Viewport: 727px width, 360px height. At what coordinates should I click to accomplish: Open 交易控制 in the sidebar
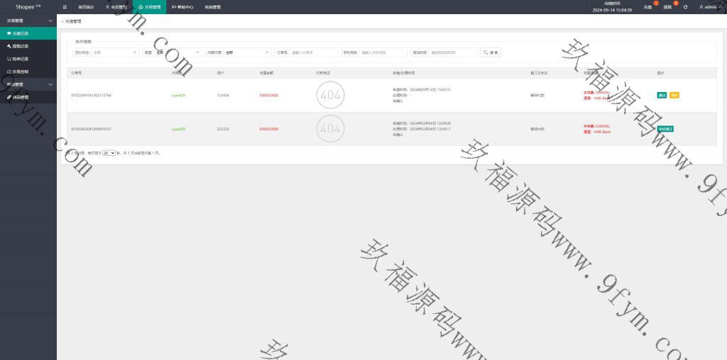click(x=20, y=72)
